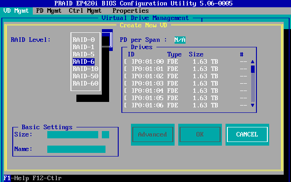Pick RAID-50 from the RAID level list
The height and width of the screenshot is (182, 291).
tap(85, 76)
